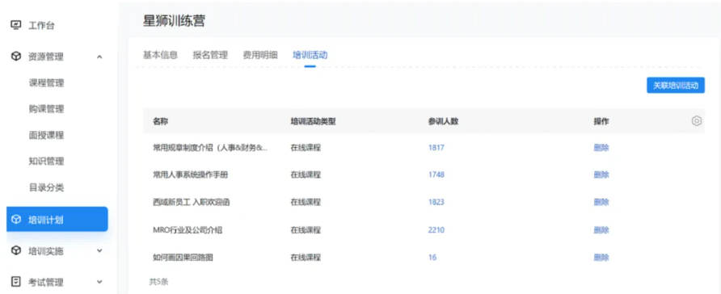Click the MRO行业及公司介绍 name cell
721x294 pixels.
(188, 229)
